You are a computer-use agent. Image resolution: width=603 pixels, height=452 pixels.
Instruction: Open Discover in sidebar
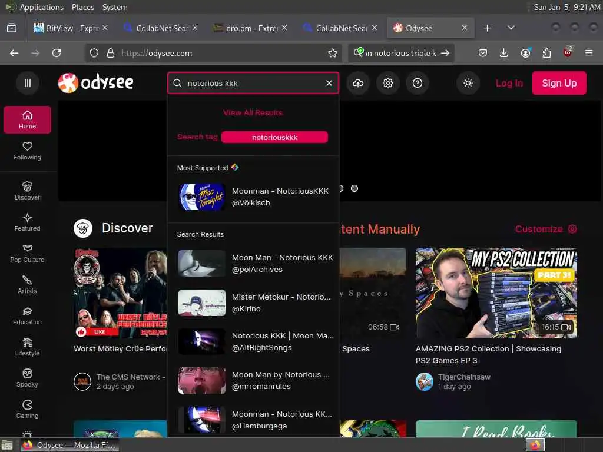(x=27, y=191)
